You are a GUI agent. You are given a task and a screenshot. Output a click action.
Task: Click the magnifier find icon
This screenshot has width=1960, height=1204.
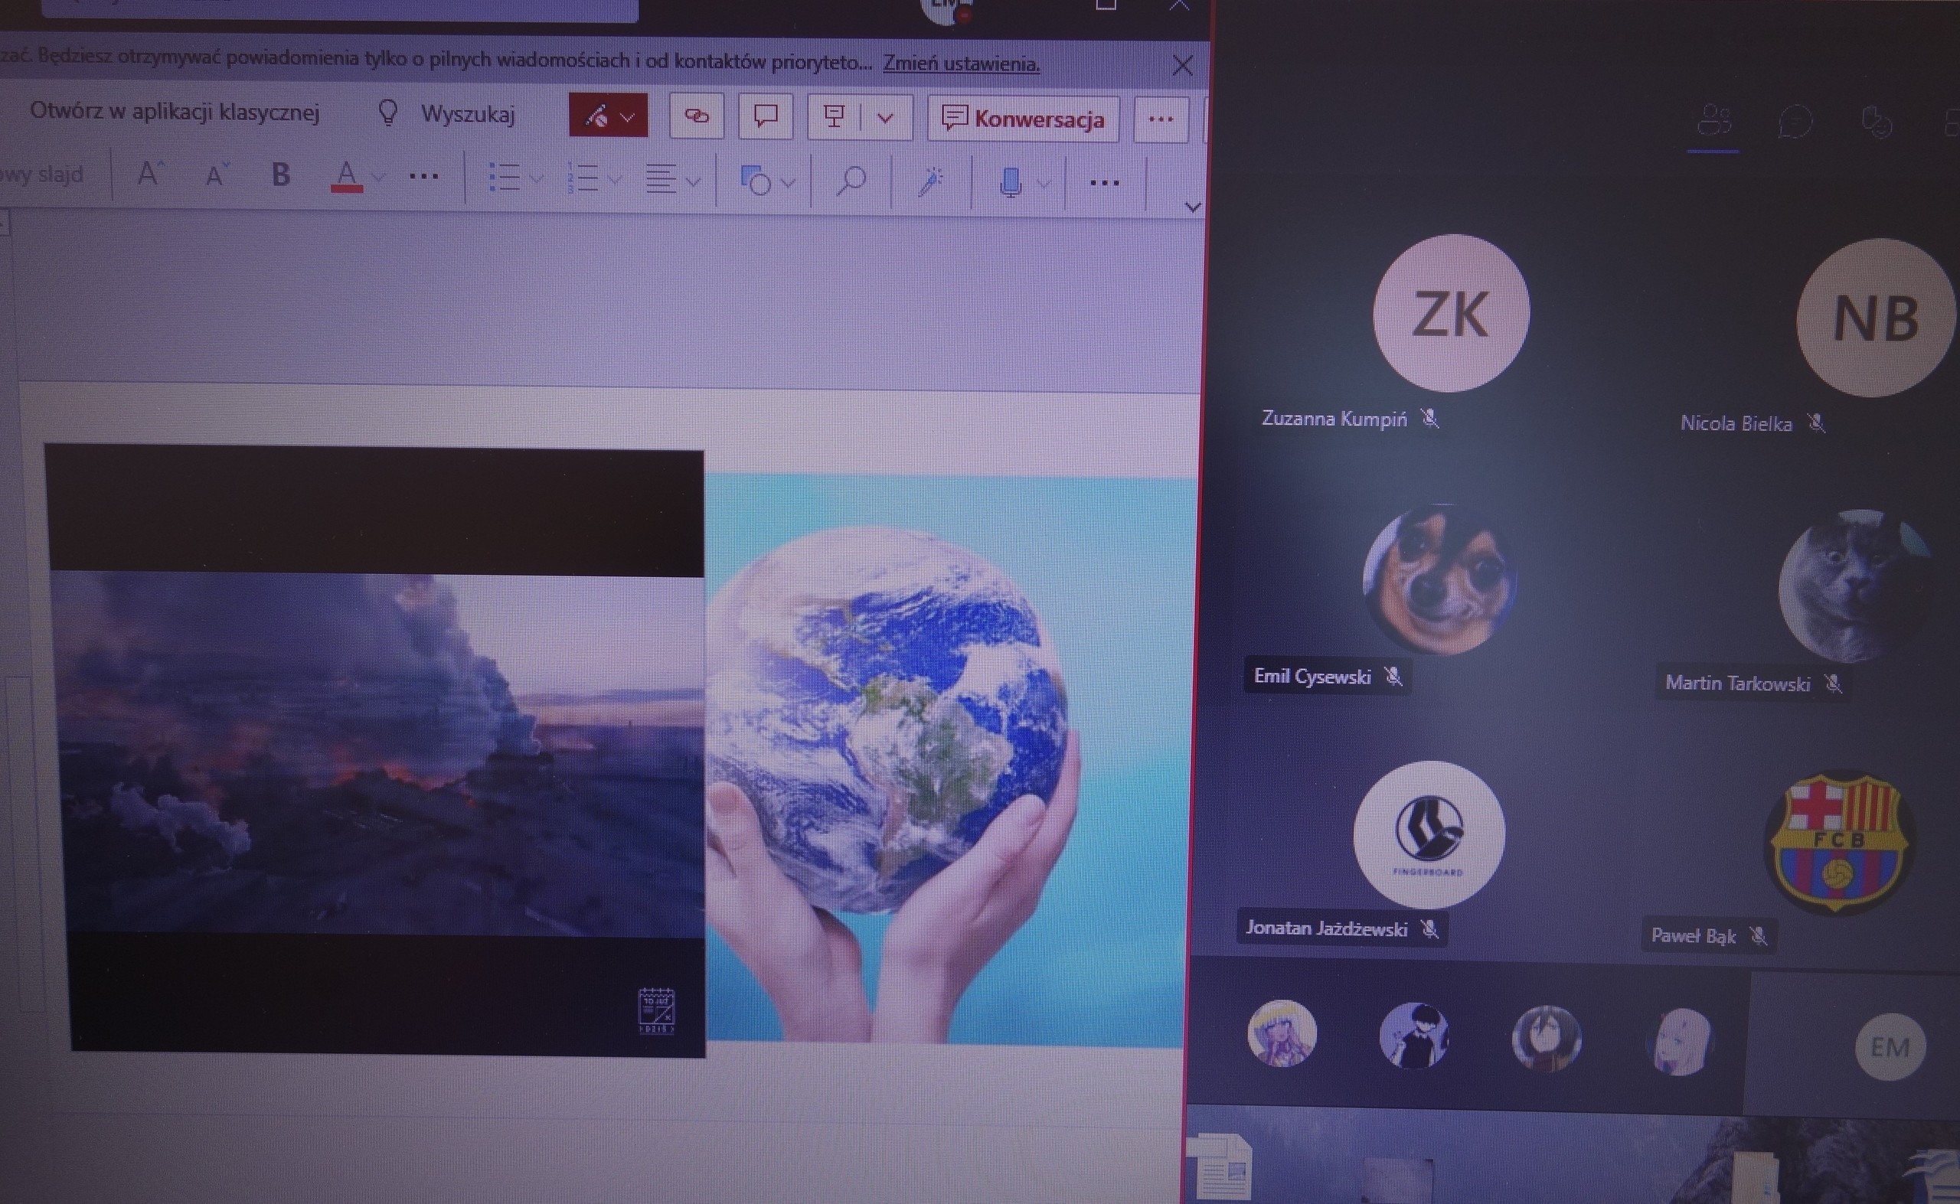coord(851,181)
